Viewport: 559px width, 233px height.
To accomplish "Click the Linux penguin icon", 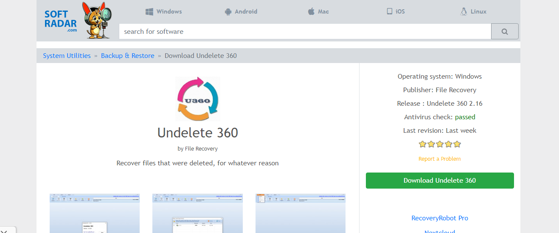I will click(464, 11).
